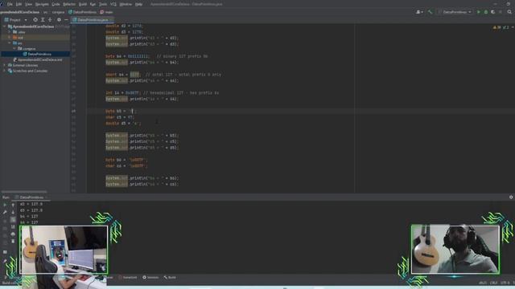
Task: Click the class icon in the navigation bar
Action: tap(70, 12)
